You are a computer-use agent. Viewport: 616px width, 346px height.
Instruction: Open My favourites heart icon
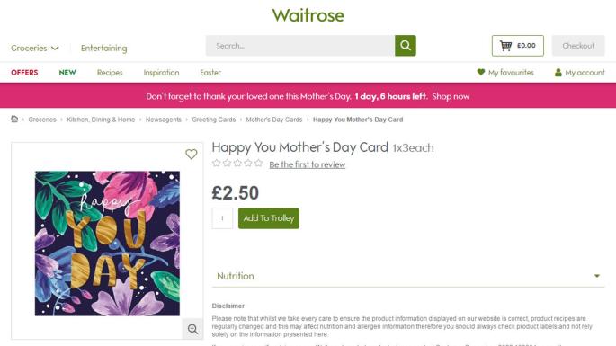pyautogui.click(x=481, y=72)
